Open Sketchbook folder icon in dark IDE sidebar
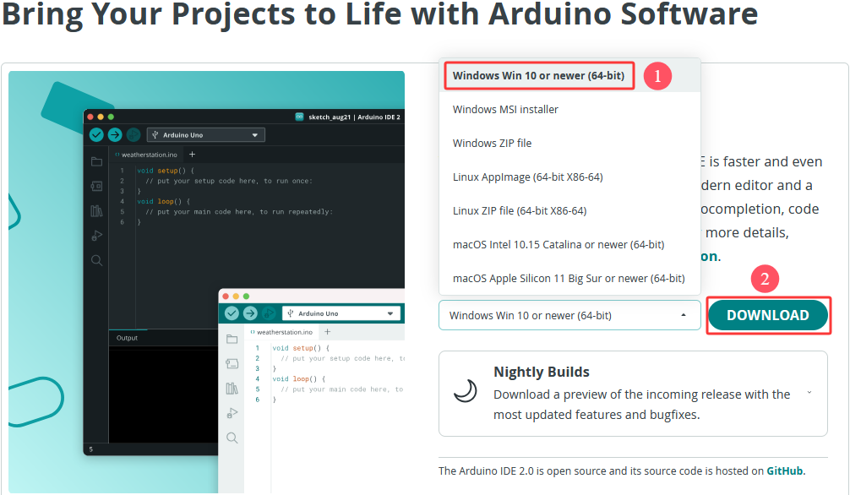Image resolution: width=850 pixels, height=495 pixels. [97, 161]
